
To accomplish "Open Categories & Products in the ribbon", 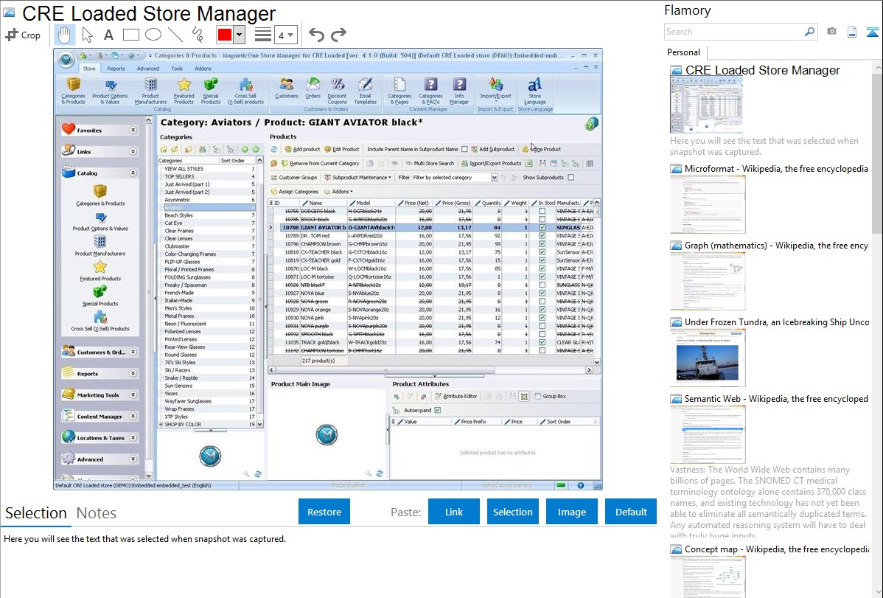I will [x=73, y=91].
